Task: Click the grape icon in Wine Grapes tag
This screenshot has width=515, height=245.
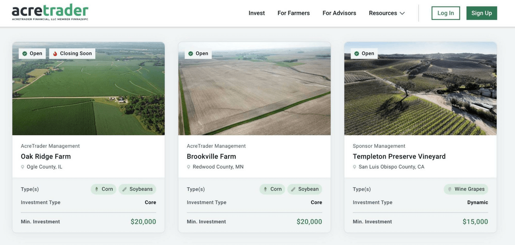Action: coord(450,189)
